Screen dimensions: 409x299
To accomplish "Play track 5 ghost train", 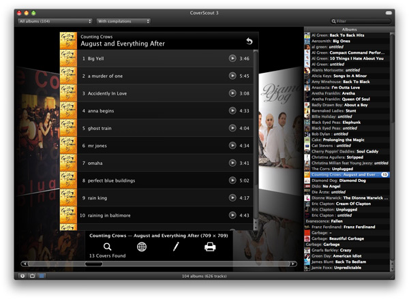I will 232,128.
